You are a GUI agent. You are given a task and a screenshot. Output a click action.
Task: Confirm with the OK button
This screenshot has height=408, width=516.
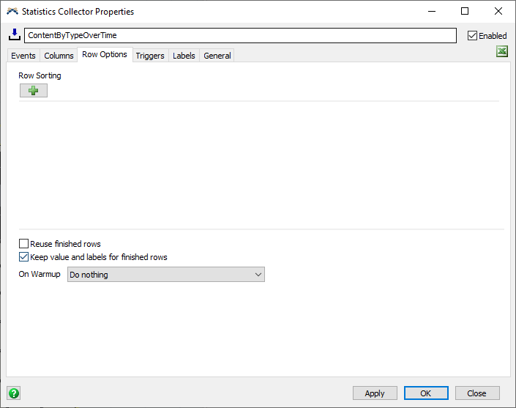[x=425, y=393]
